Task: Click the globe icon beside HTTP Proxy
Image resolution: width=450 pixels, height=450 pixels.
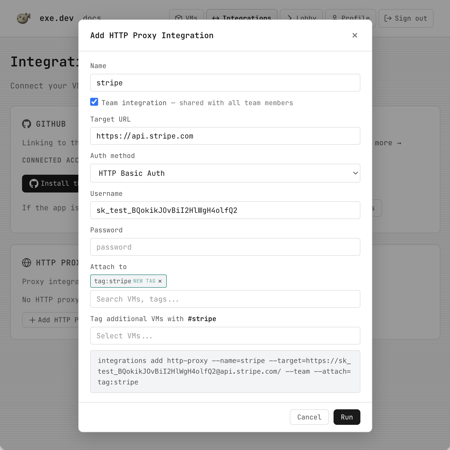Action: click(26, 263)
